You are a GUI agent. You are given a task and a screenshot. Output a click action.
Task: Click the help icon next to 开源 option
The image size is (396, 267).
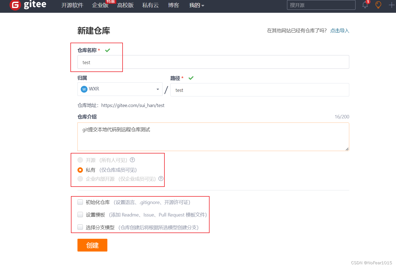tap(132, 160)
